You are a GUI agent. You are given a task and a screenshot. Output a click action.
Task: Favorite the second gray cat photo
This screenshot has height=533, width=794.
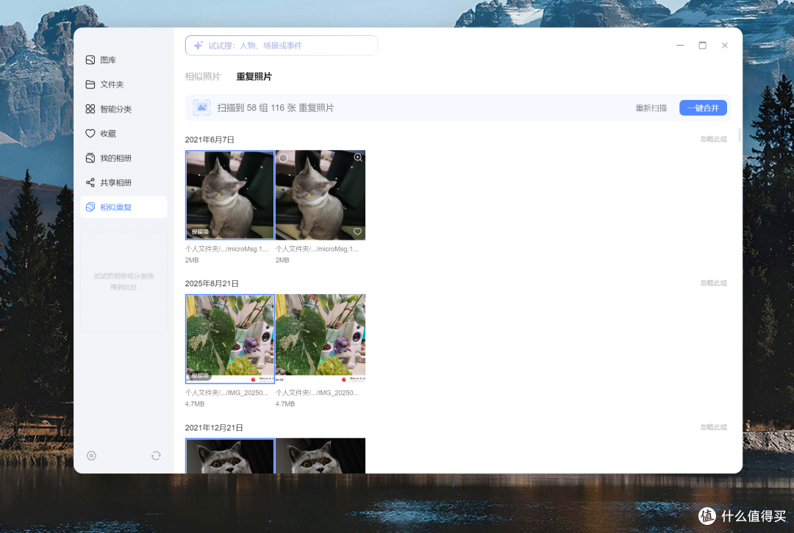point(357,232)
